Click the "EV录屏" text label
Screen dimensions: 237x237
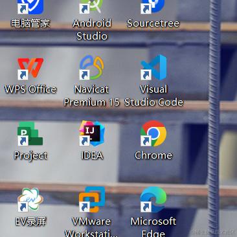pos(30,221)
